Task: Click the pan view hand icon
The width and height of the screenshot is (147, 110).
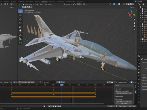Action: click(134, 23)
